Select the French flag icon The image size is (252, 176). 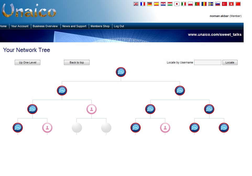(x=143, y=4)
